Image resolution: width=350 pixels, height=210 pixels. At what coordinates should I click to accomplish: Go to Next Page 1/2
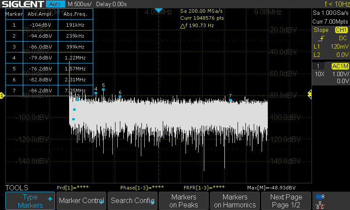tap(286, 201)
